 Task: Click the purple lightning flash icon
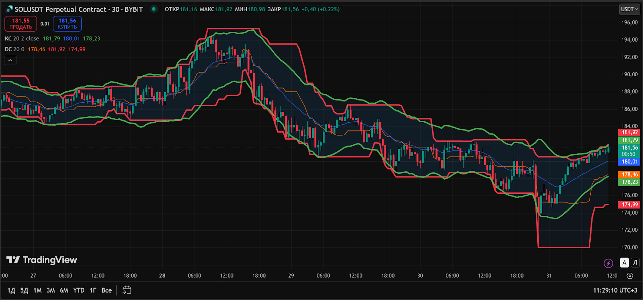click(608, 263)
